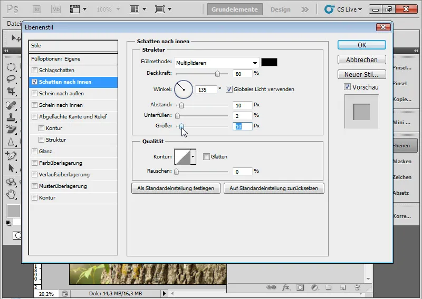Viewport: 422px width, 299px height.
Task: Click the OK button
Action: pyautogui.click(x=362, y=45)
